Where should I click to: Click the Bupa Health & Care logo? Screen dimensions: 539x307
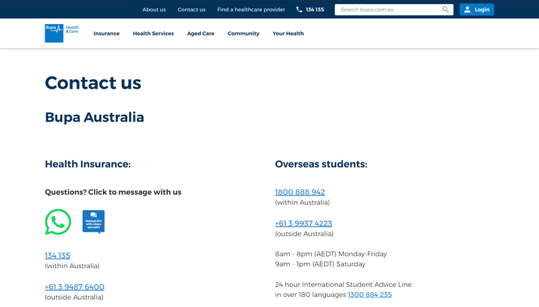(x=62, y=33)
